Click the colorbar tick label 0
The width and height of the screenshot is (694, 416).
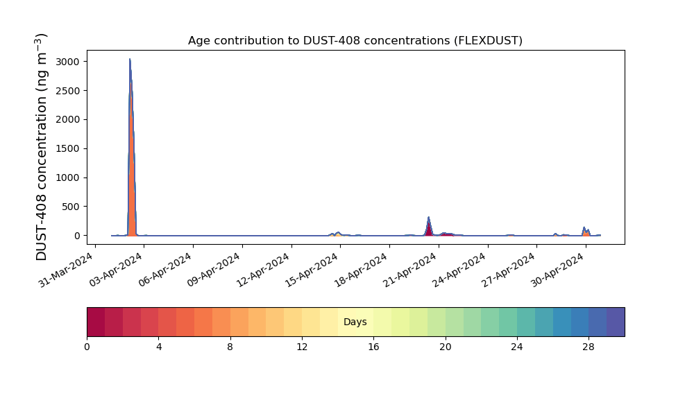[87, 347]
